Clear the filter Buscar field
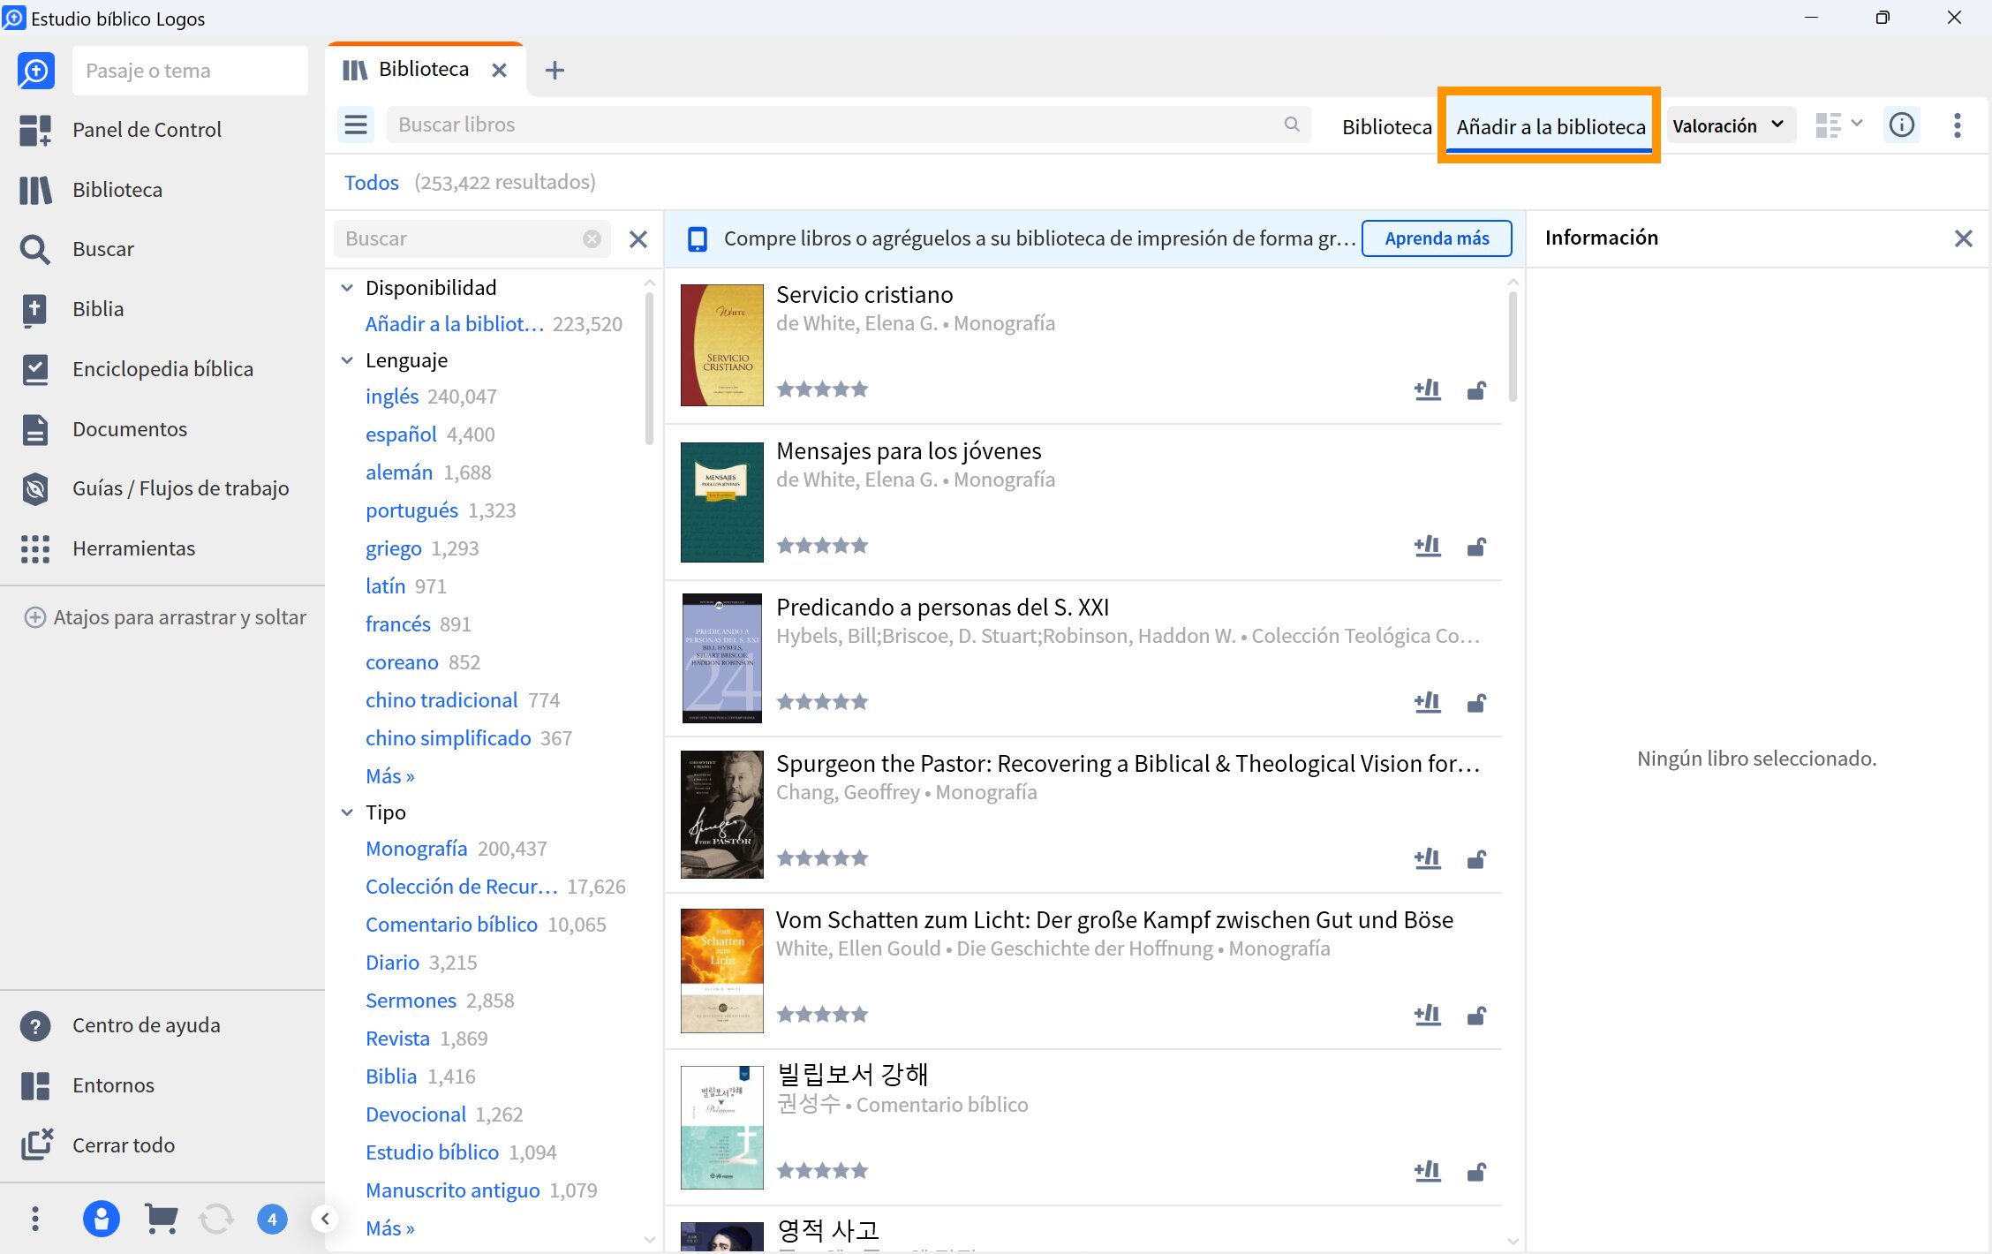Viewport: 1992px width, 1254px height. tap(592, 238)
